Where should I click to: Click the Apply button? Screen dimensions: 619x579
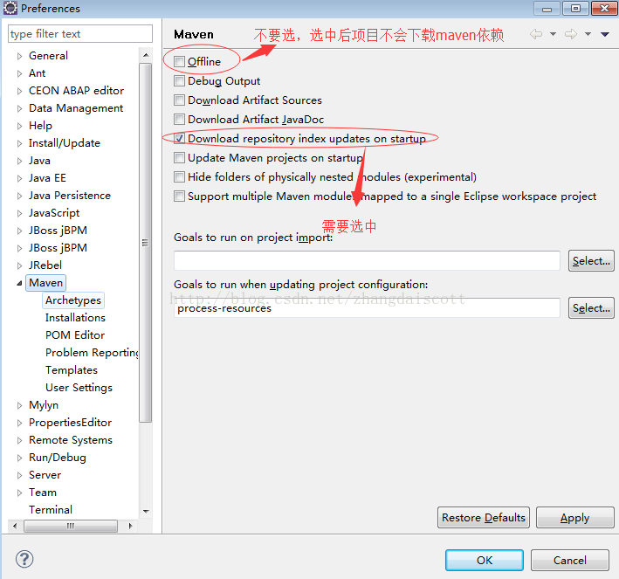pos(574,517)
